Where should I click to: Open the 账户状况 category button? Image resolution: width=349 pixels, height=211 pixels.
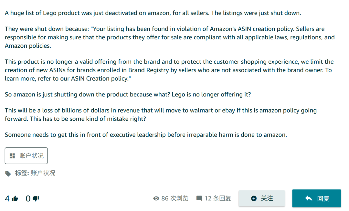click(26, 156)
